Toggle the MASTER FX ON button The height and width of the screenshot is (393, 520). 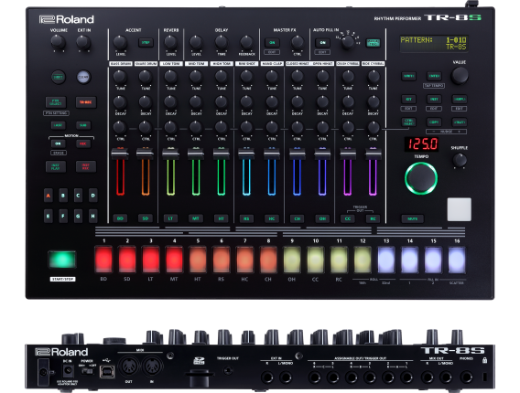(272, 43)
